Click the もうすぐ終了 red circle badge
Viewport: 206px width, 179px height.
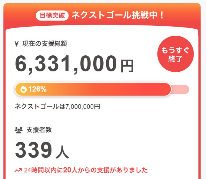[175, 54]
